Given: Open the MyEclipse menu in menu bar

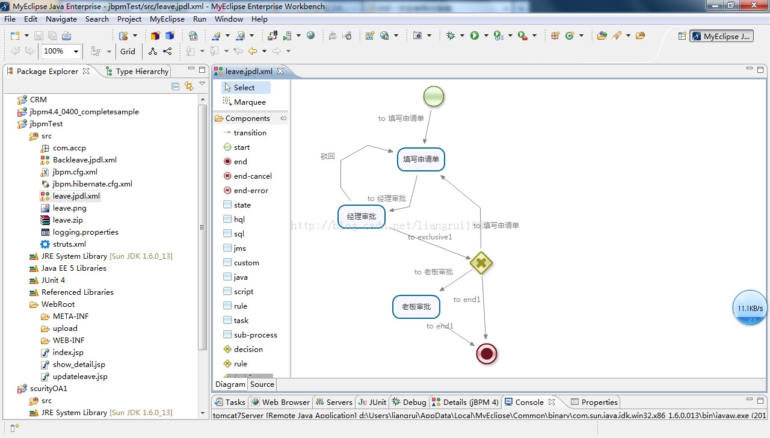Looking at the screenshot, I should (x=167, y=19).
